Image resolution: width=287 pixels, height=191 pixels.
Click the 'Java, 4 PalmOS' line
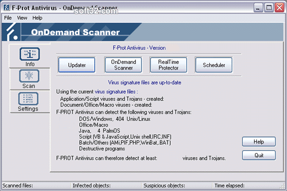[x=99, y=131]
